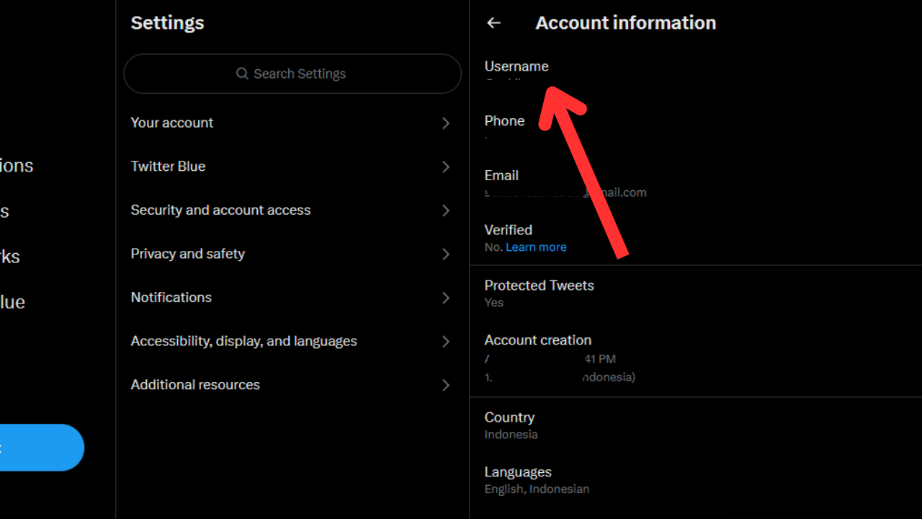Expand the chevron next to Your account

coord(446,123)
